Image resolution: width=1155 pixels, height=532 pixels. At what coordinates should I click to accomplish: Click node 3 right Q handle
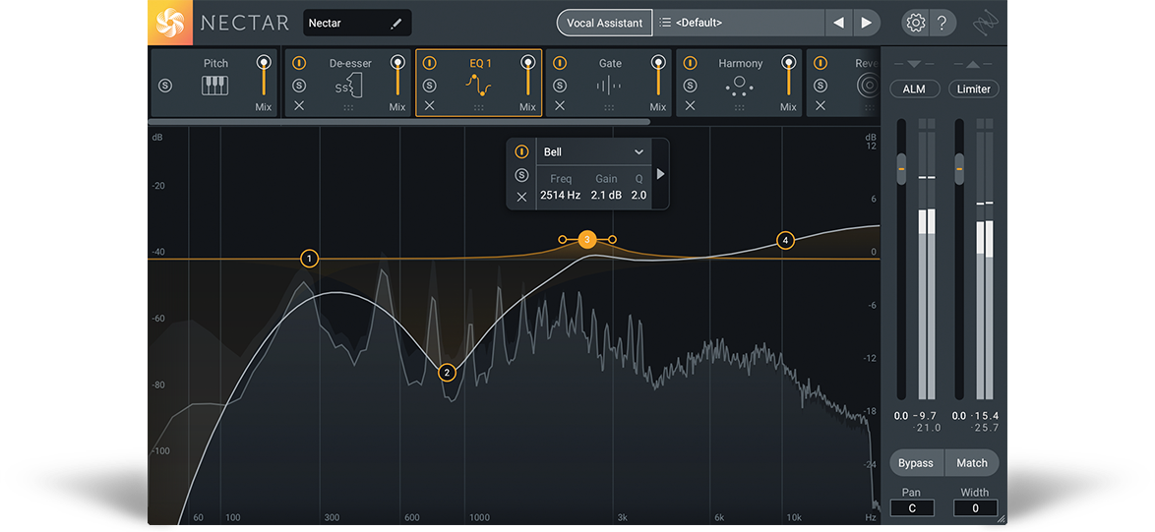coord(612,239)
